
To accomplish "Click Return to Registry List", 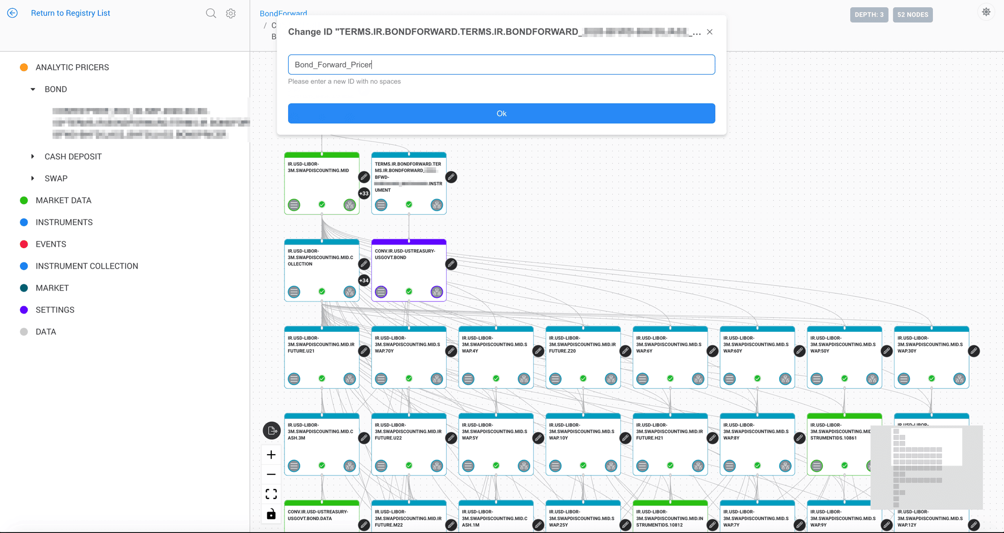I will (71, 13).
